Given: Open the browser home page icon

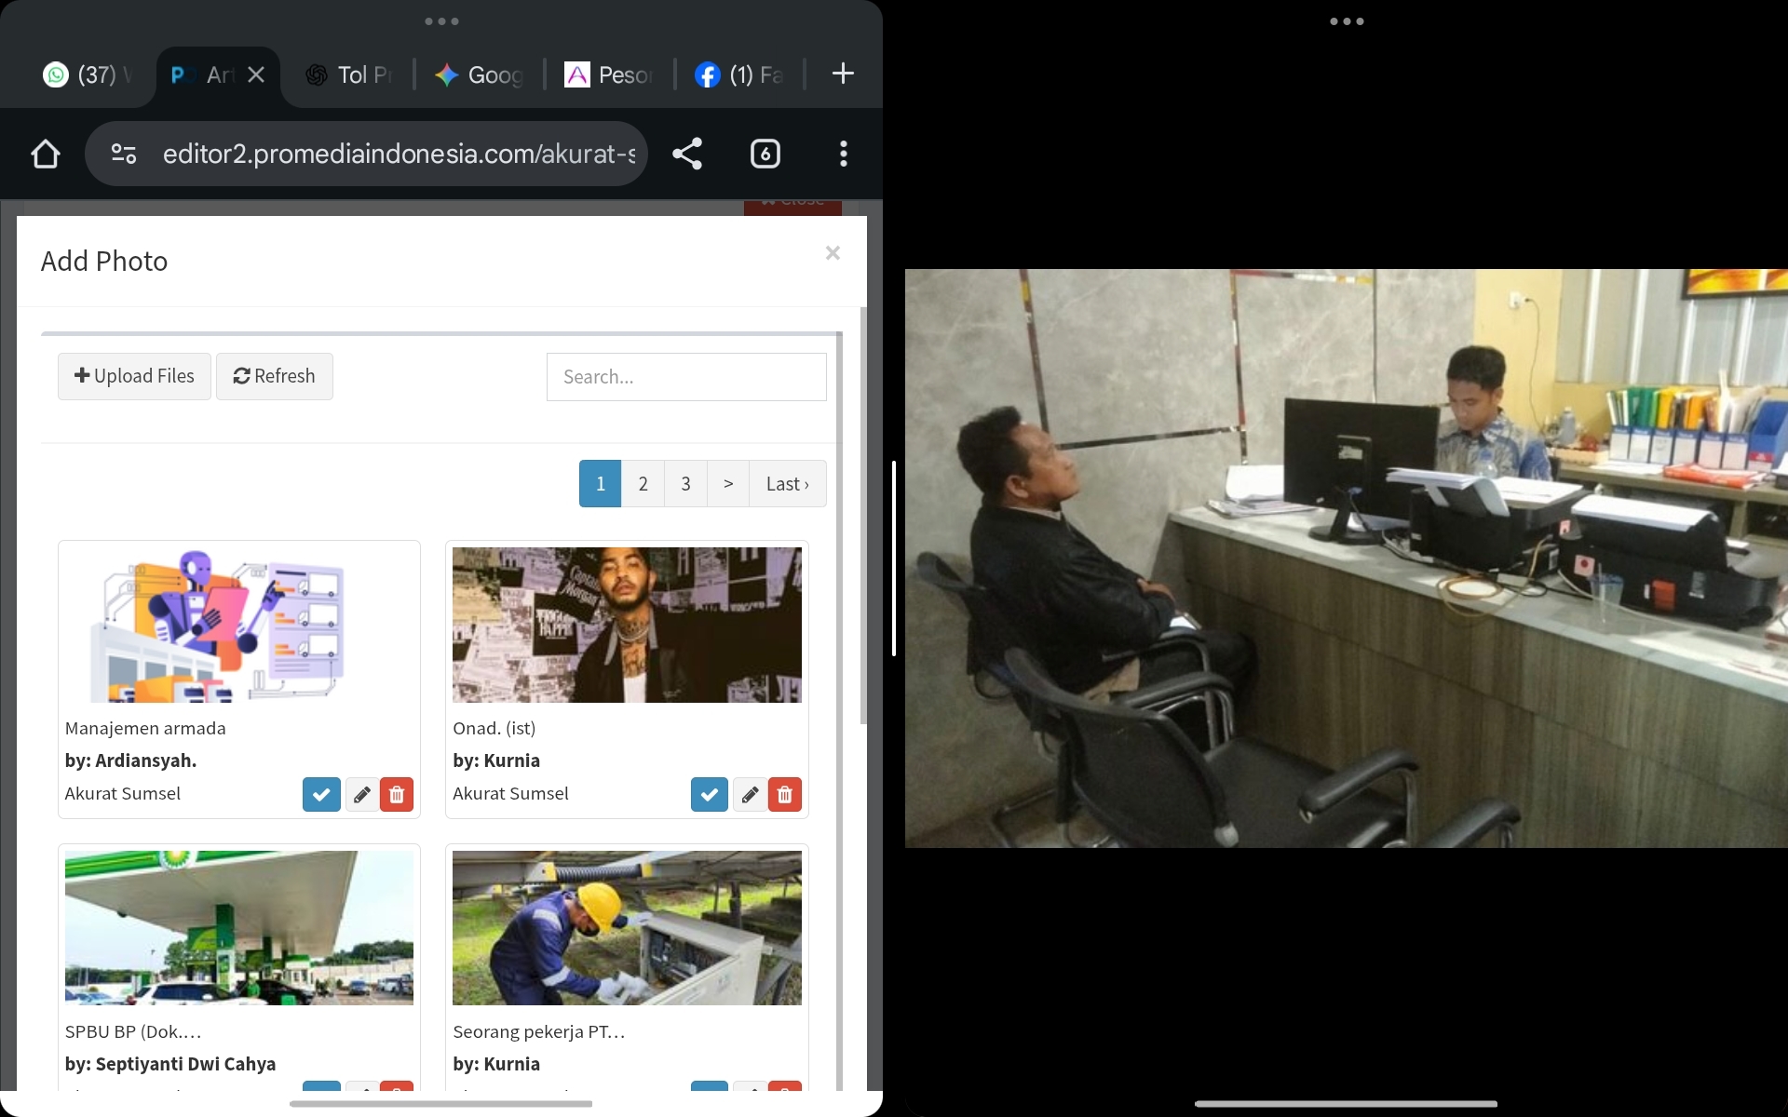Looking at the screenshot, I should 46,154.
